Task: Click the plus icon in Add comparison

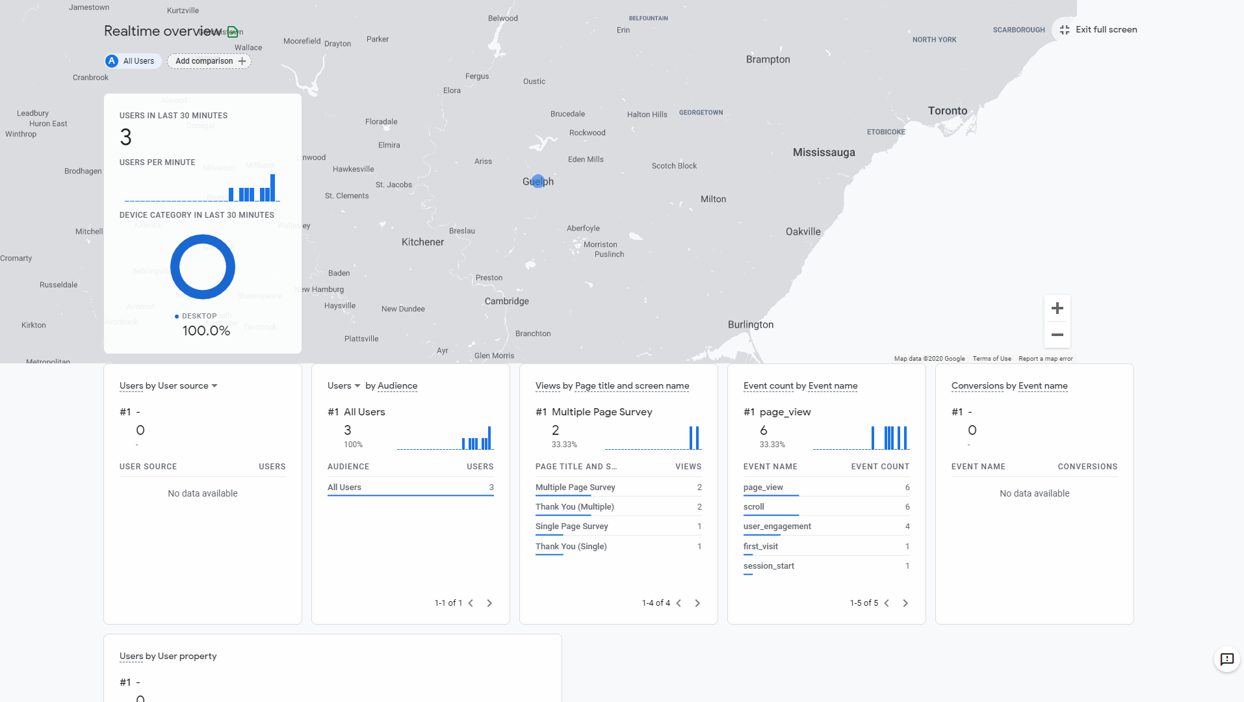Action: pos(242,61)
